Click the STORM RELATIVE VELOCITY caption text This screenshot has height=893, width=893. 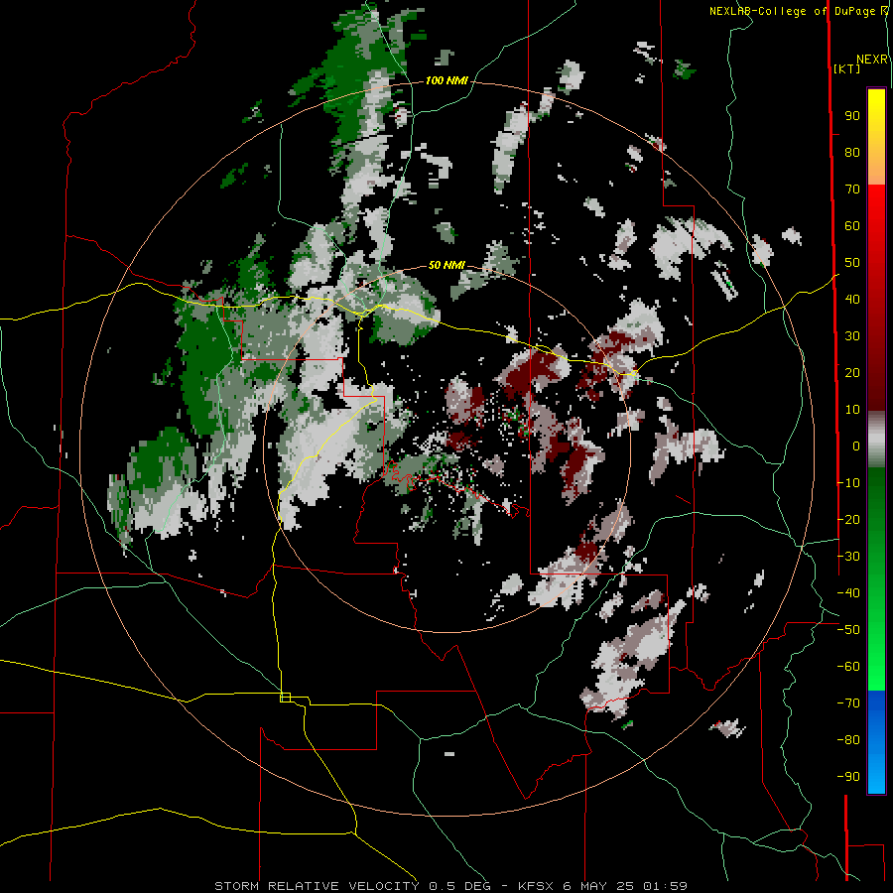[317, 886]
